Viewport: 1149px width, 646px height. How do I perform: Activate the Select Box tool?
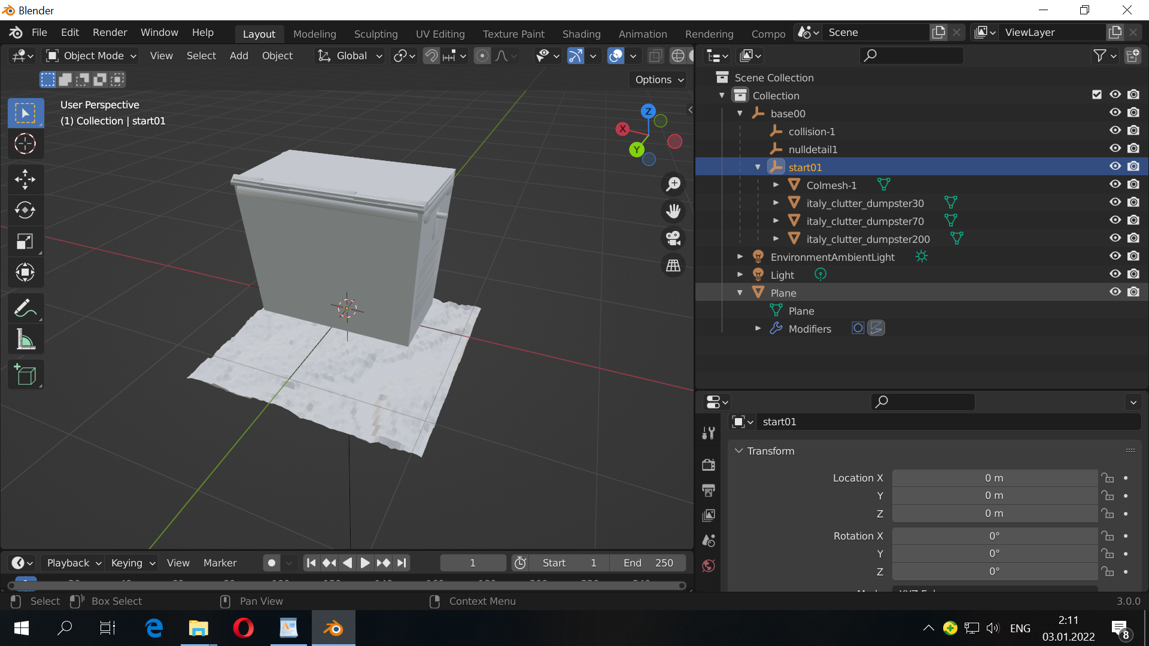click(25, 113)
